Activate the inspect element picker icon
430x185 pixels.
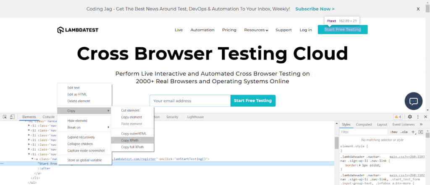pos(5,117)
